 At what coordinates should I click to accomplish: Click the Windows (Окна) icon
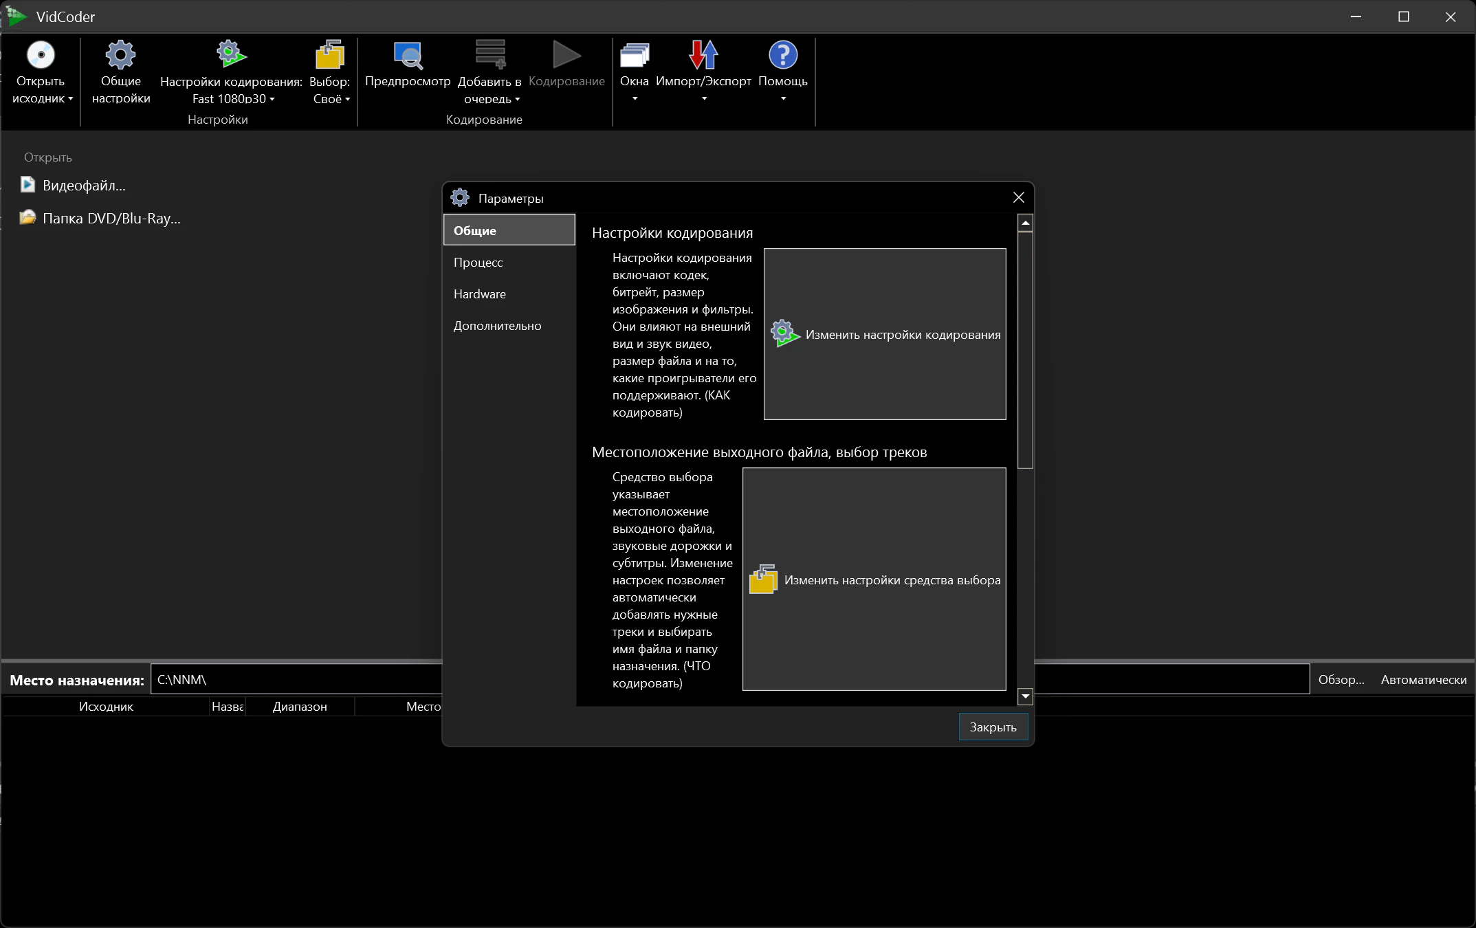[x=634, y=56]
